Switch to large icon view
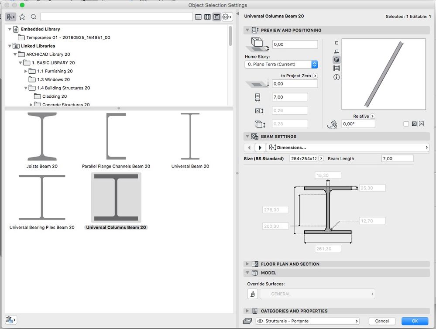Image resolution: width=436 pixels, height=329 pixels. (216, 17)
